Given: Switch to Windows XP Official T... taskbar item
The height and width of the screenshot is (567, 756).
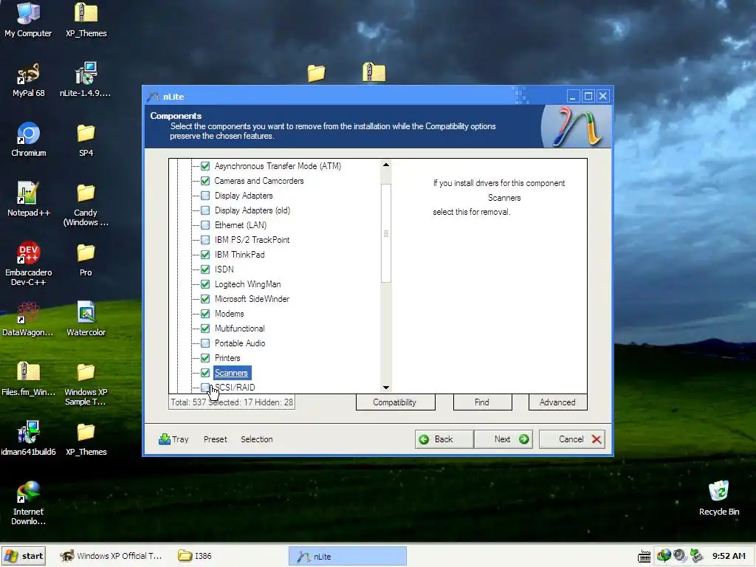Looking at the screenshot, I should pos(111,556).
